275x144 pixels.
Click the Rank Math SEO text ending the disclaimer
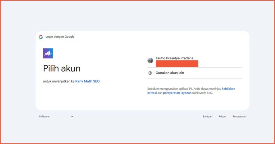tap(202, 93)
